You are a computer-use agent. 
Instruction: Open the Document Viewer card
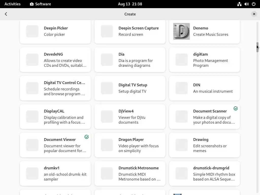(55, 145)
